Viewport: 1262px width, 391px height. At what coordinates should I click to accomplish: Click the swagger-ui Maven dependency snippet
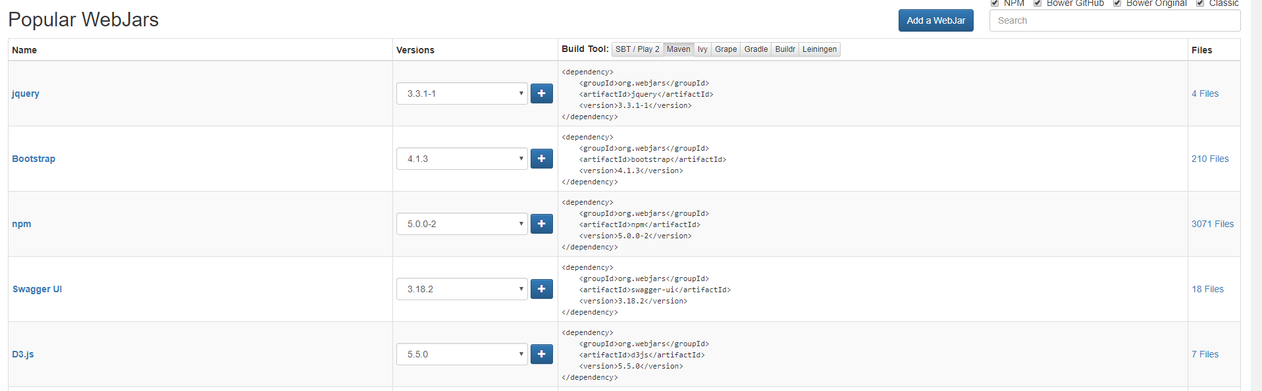pos(646,290)
